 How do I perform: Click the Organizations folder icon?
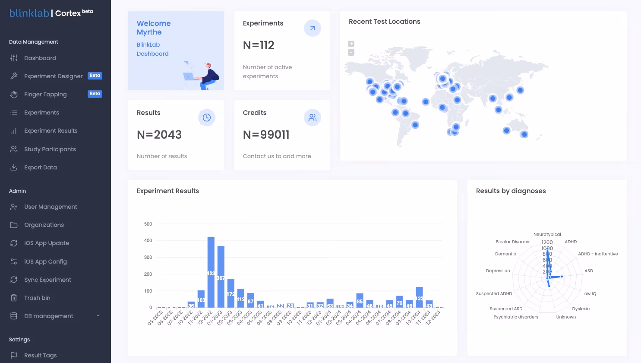(x=14, y=225)
